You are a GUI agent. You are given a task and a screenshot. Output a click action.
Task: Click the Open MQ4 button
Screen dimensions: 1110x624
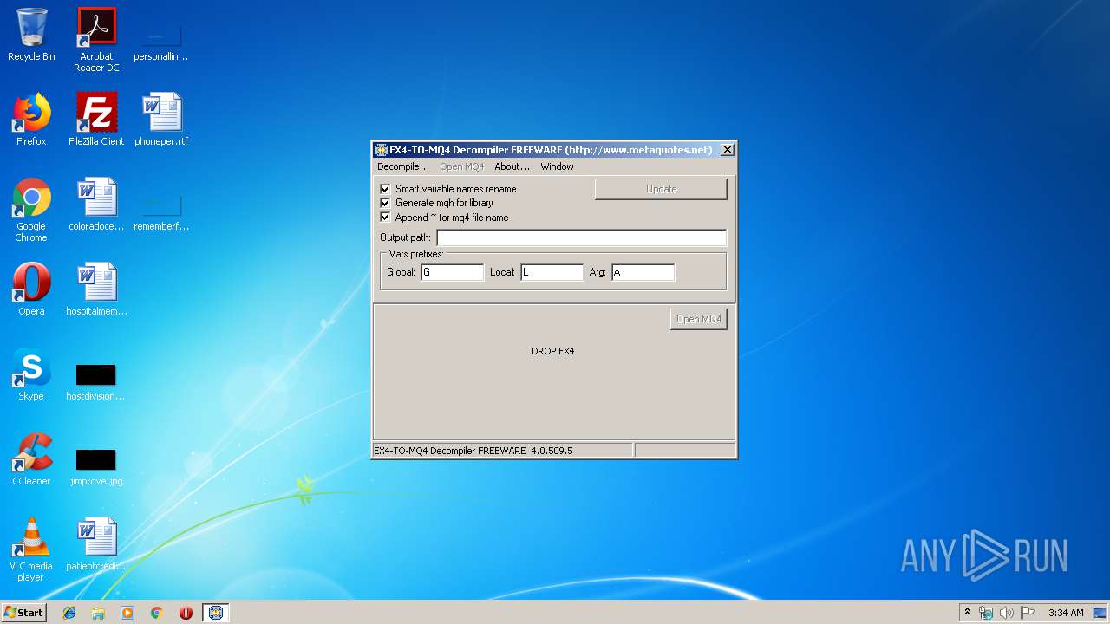(698, 319)
